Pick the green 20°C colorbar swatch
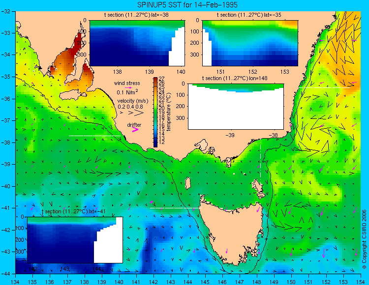369x285 pixels. tap(155, 108)
